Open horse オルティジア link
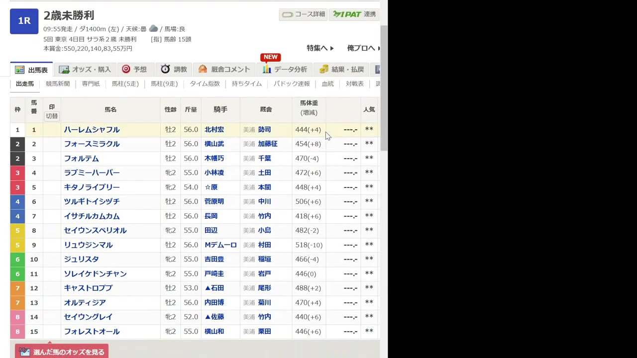Screen dimensions: 637x358 (x=85, y=302)
